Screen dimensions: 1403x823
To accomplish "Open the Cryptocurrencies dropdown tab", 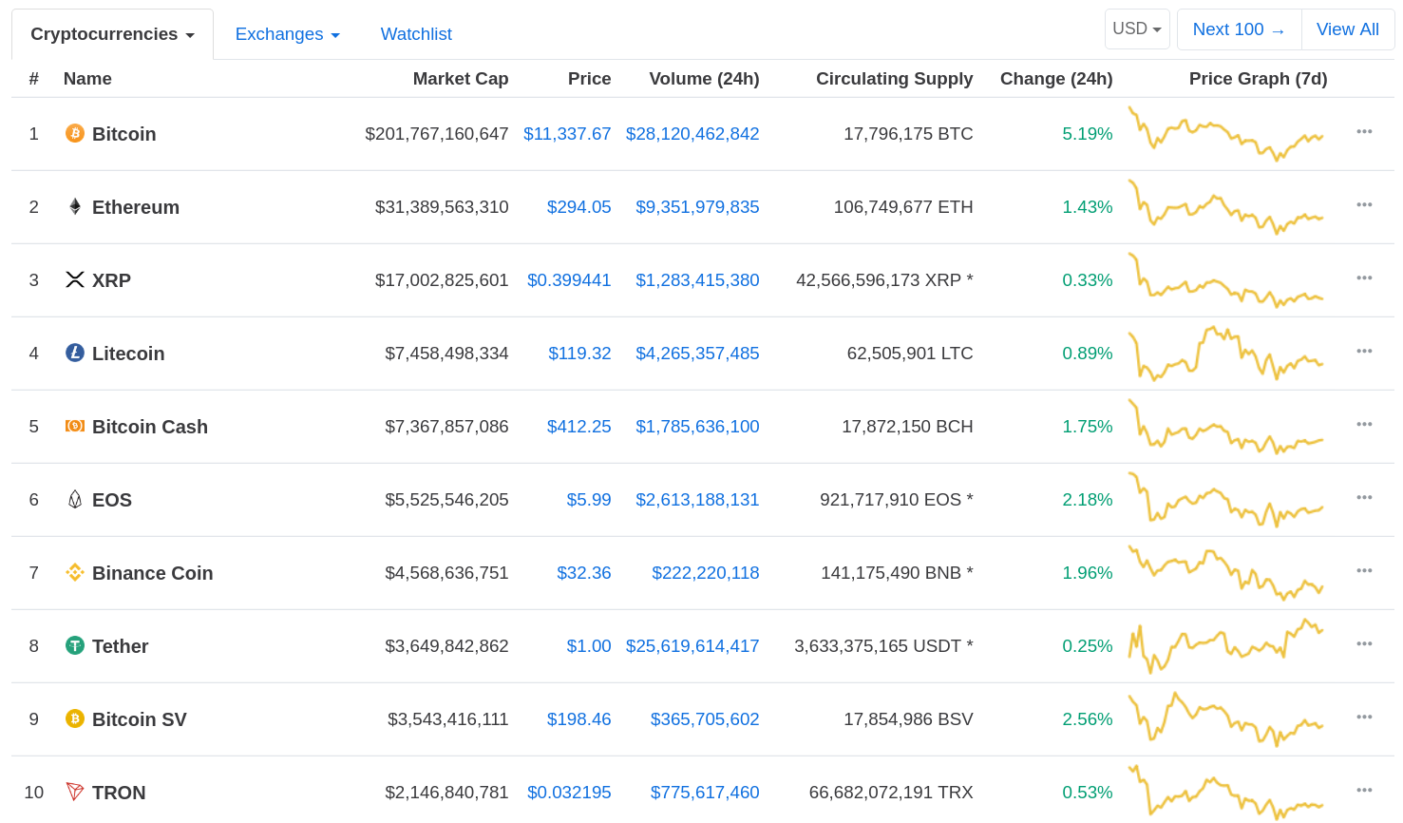I will pyautogui.click(x=112, y=34).
